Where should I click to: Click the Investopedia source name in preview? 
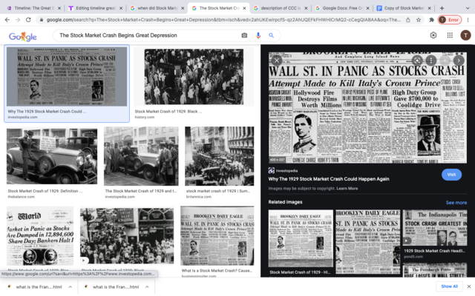[x=286, y=171]
